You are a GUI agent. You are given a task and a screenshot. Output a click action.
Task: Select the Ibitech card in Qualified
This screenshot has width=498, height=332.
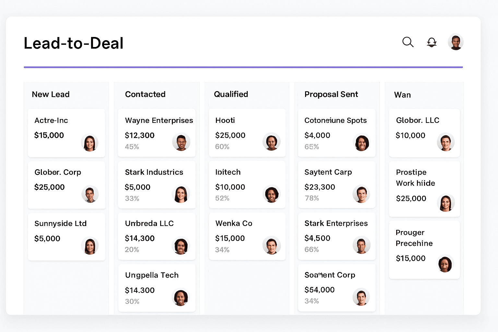pos(247,184)
